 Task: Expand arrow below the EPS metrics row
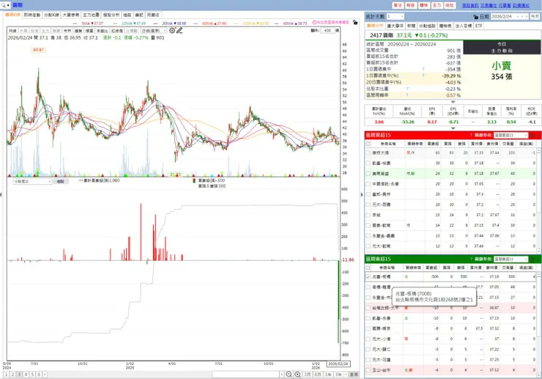click(453, 128)
